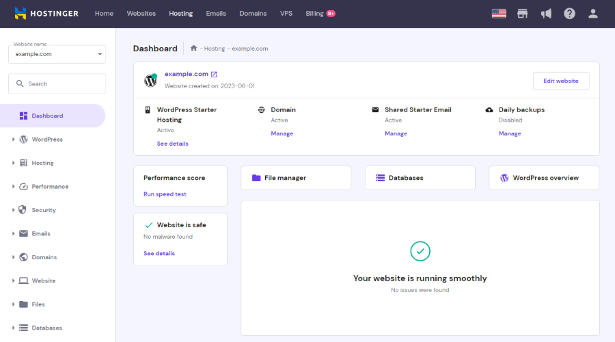Click Run speed test link
This screenshot has width=615, height=342.
point(165,194)
